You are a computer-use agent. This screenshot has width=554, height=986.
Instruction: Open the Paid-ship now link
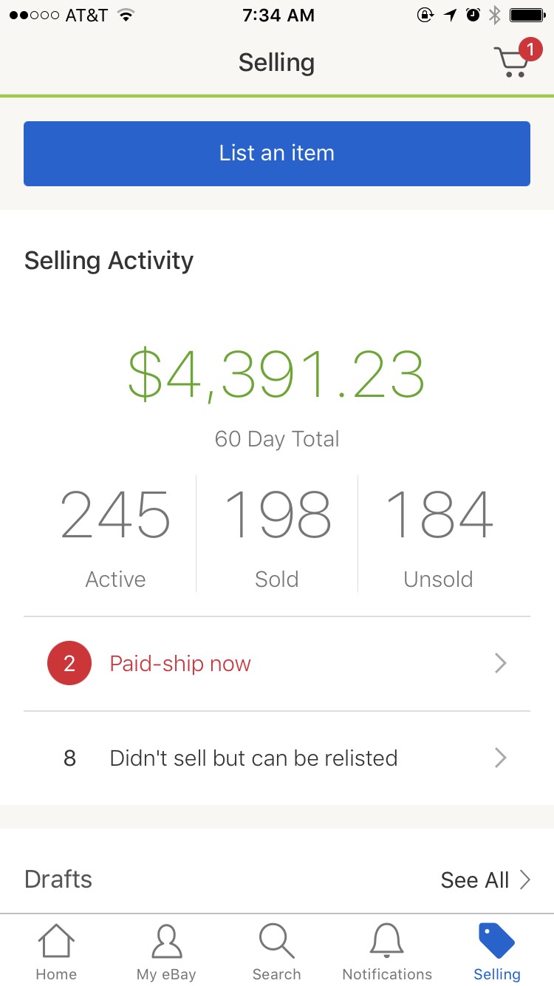click(180, 664)
